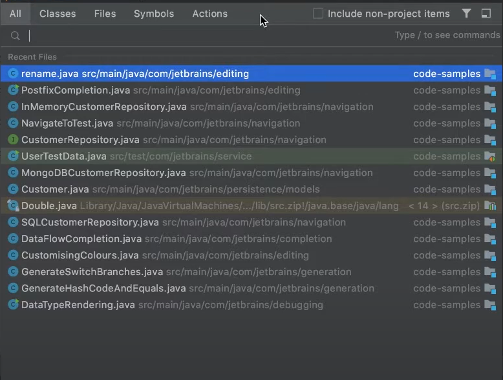Click the library icon on Double.java row
Image resolution: width=503 pixels, height=380 pixels.
point(490,206)
